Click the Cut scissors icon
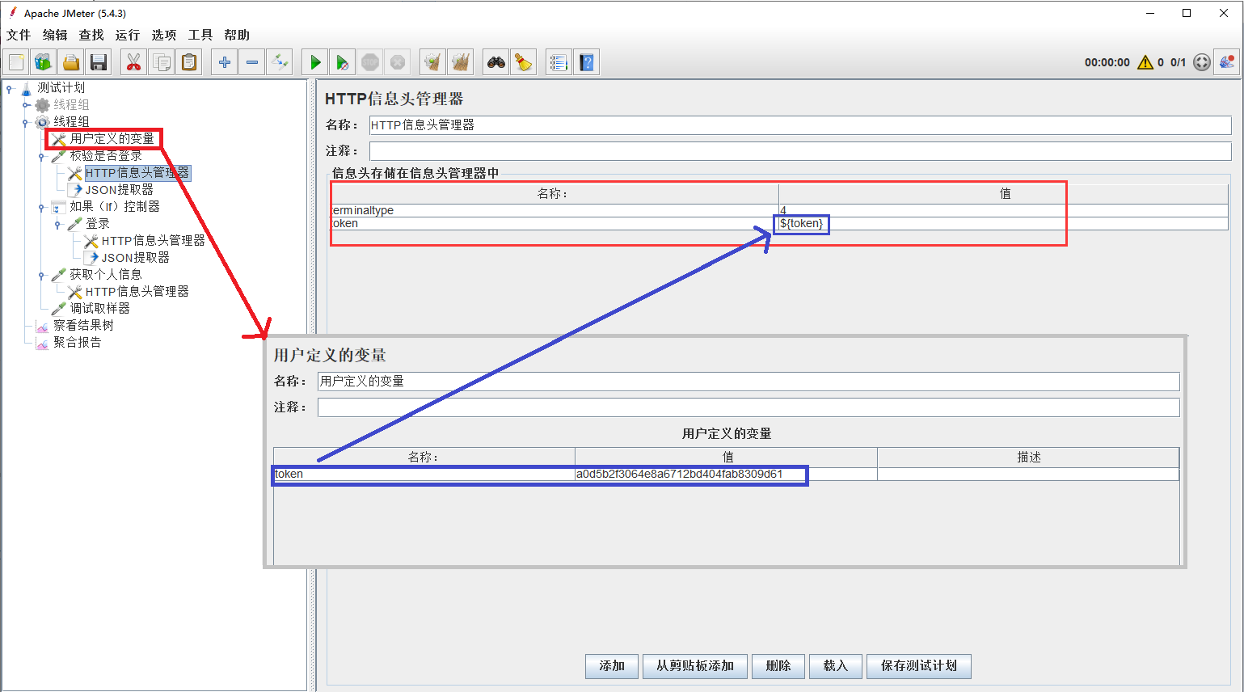The width and height of the screenshot is (1244, 692). (x=133, y=62)
